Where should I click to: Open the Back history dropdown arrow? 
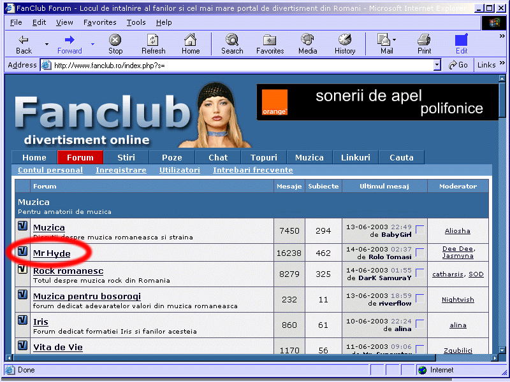pos(47,44)
